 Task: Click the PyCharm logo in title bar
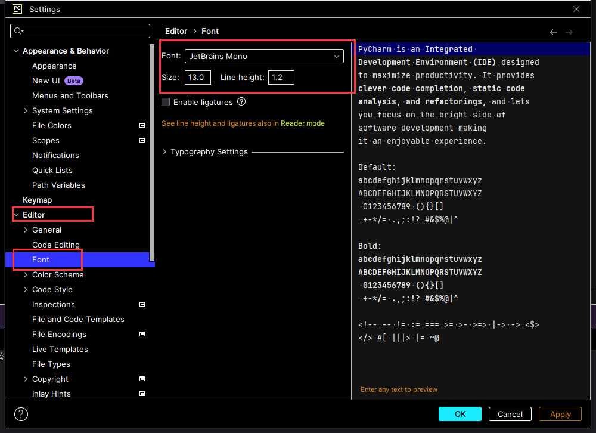click(x=17, y=9)
